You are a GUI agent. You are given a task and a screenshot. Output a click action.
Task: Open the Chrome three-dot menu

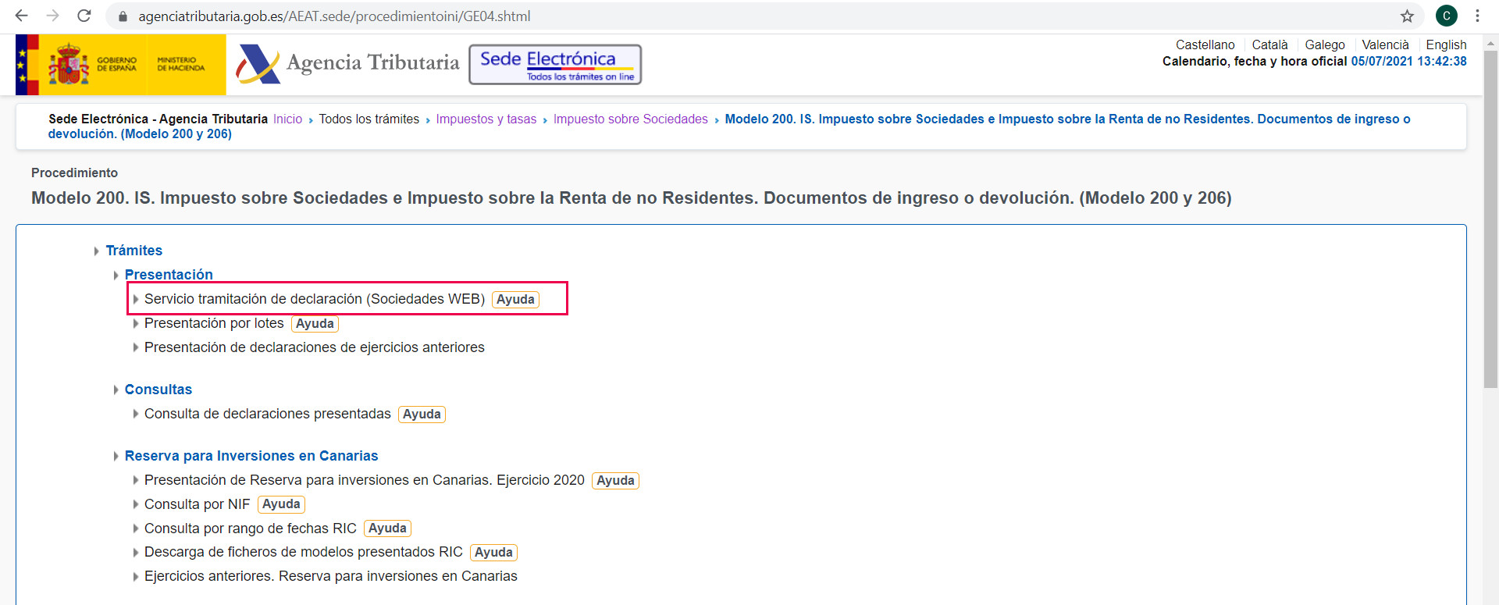pos(1477,16)
